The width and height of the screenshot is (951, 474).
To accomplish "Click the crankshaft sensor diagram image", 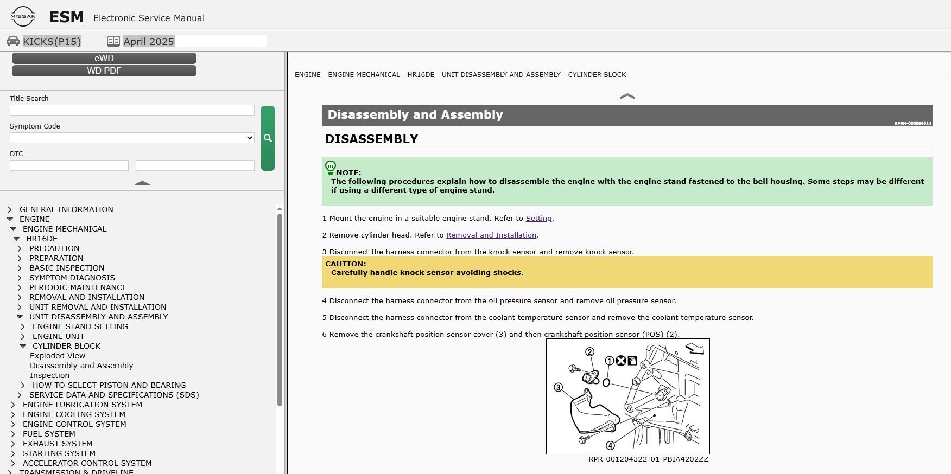I will click(x=628, y=396).
